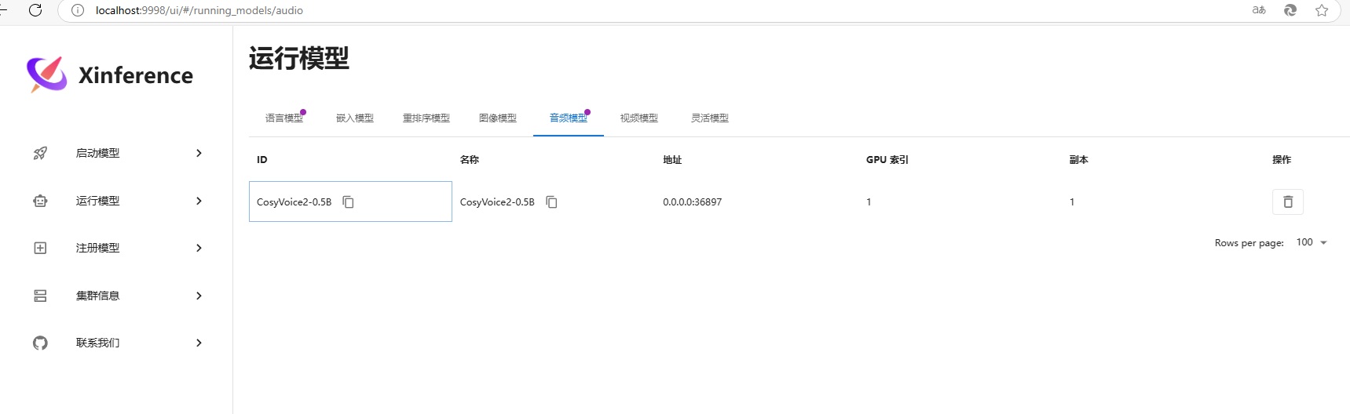Image resolution: width=1350 pixels, height=414 pixels.
Task: Open the browser translate icon
Action: [1259, 10]
